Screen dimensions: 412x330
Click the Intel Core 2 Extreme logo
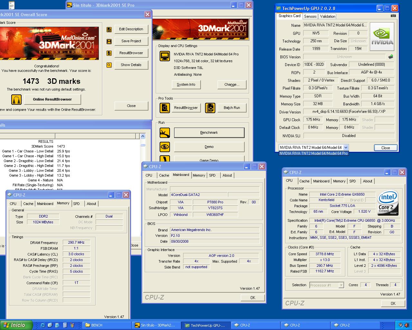tap(388, 203)
